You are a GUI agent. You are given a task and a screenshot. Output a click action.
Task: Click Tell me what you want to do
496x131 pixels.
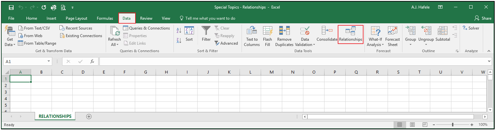coord(207,18)
